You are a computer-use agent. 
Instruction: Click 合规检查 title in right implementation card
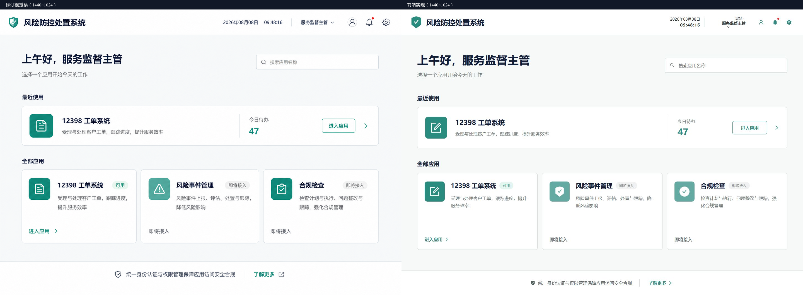coord(713,186)
